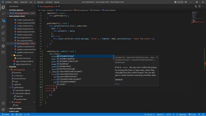The width and height of the screenshot is (206, 116).
Task: Open the Selección menu
Action: click(x=24, y=2)
